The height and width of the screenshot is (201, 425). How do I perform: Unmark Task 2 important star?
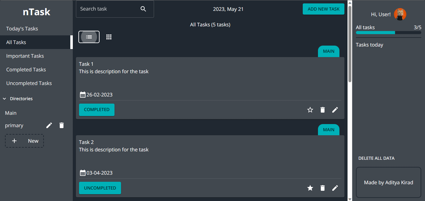[310, 188]
